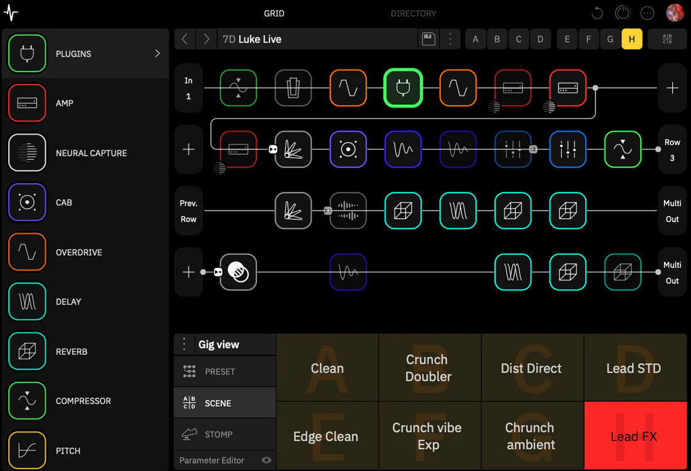Save the preset using the disk icon

click(428, 39)
